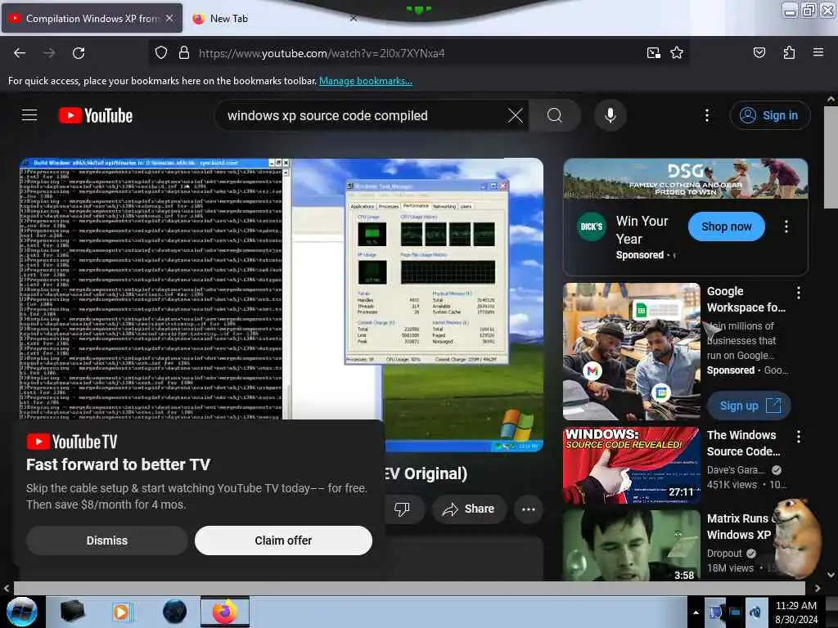Open the YouTube guide menu icon
Viewport: 838px width, 628px height.
pos(29,114)
